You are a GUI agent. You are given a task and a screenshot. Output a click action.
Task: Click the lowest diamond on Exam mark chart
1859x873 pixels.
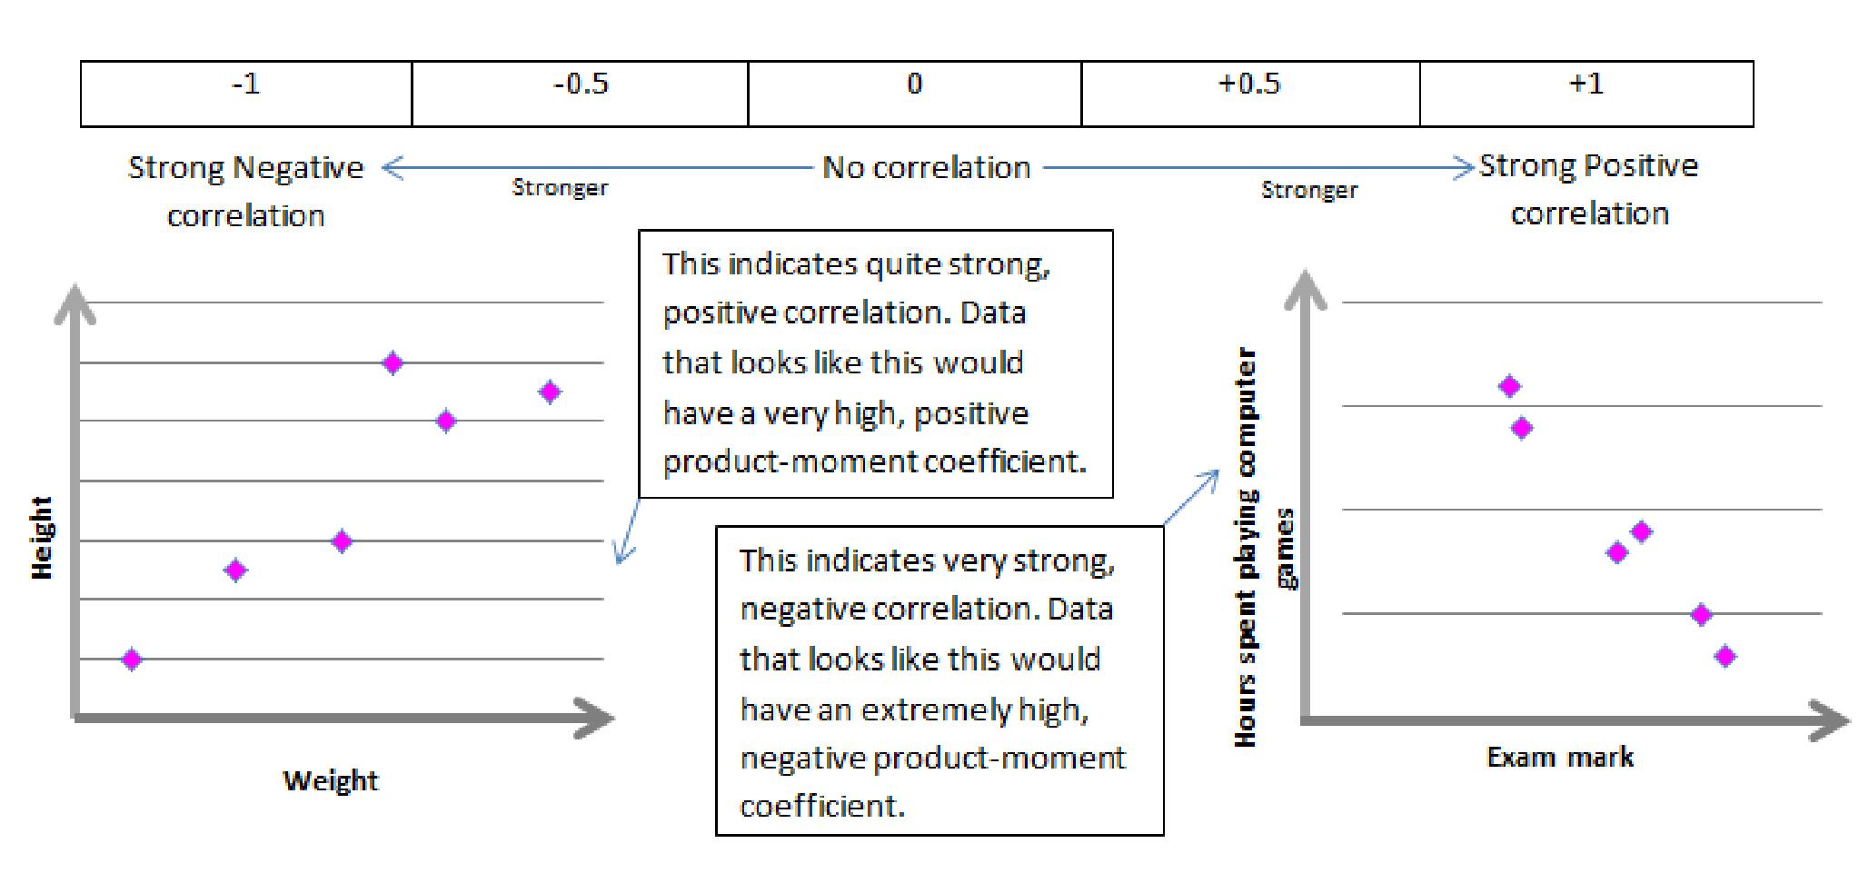coord(1725,656)
